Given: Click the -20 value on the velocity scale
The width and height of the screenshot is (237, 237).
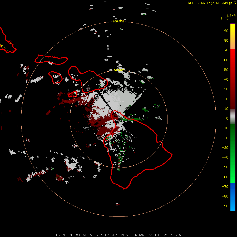Looking at the screenshot, I should [x=225, y=138].
